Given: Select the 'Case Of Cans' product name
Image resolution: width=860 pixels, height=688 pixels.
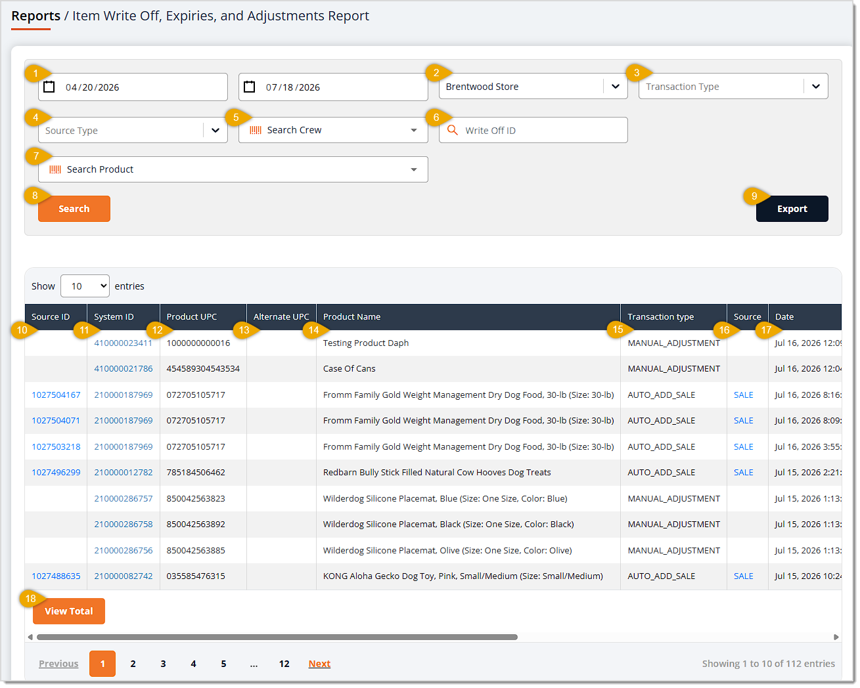Looking at the screenshot, I should pyautogui.click(x=350, y=368).
